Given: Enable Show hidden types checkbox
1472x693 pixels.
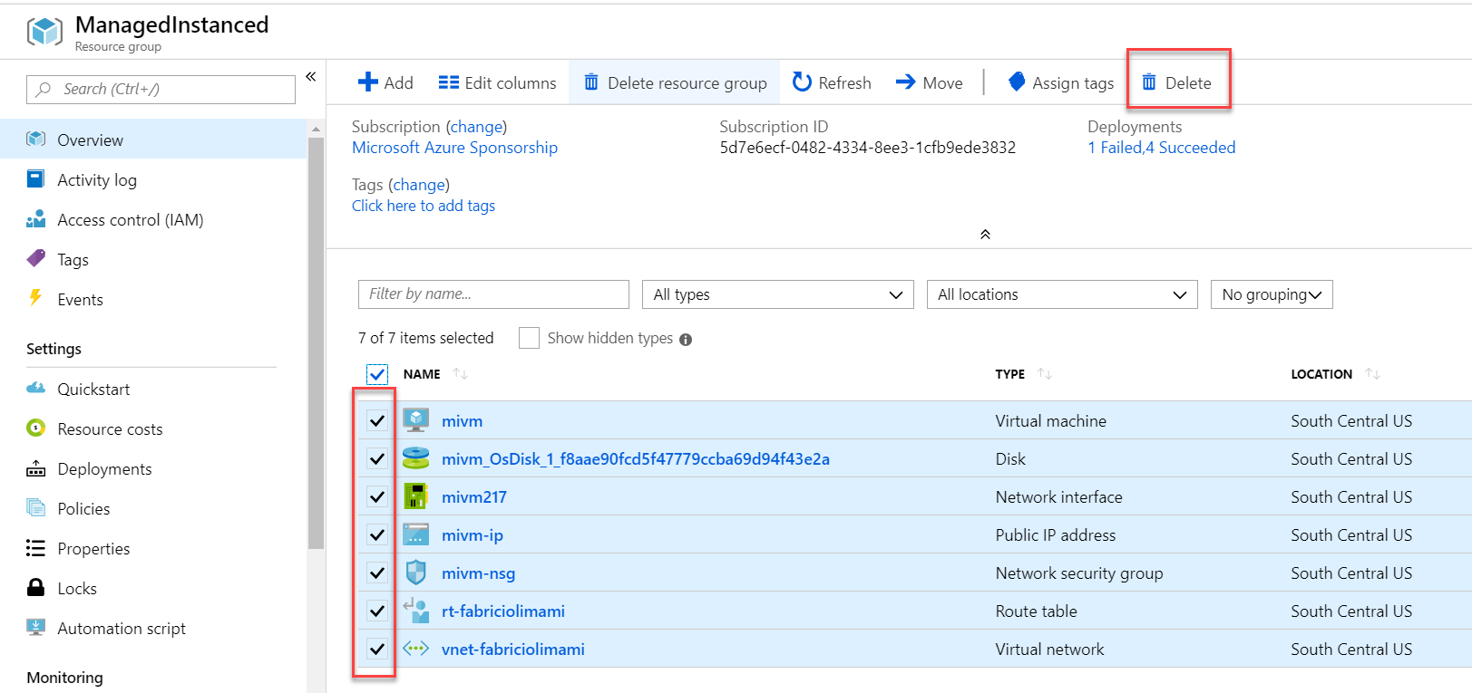Looking at the screenshot, I should 529,338.
